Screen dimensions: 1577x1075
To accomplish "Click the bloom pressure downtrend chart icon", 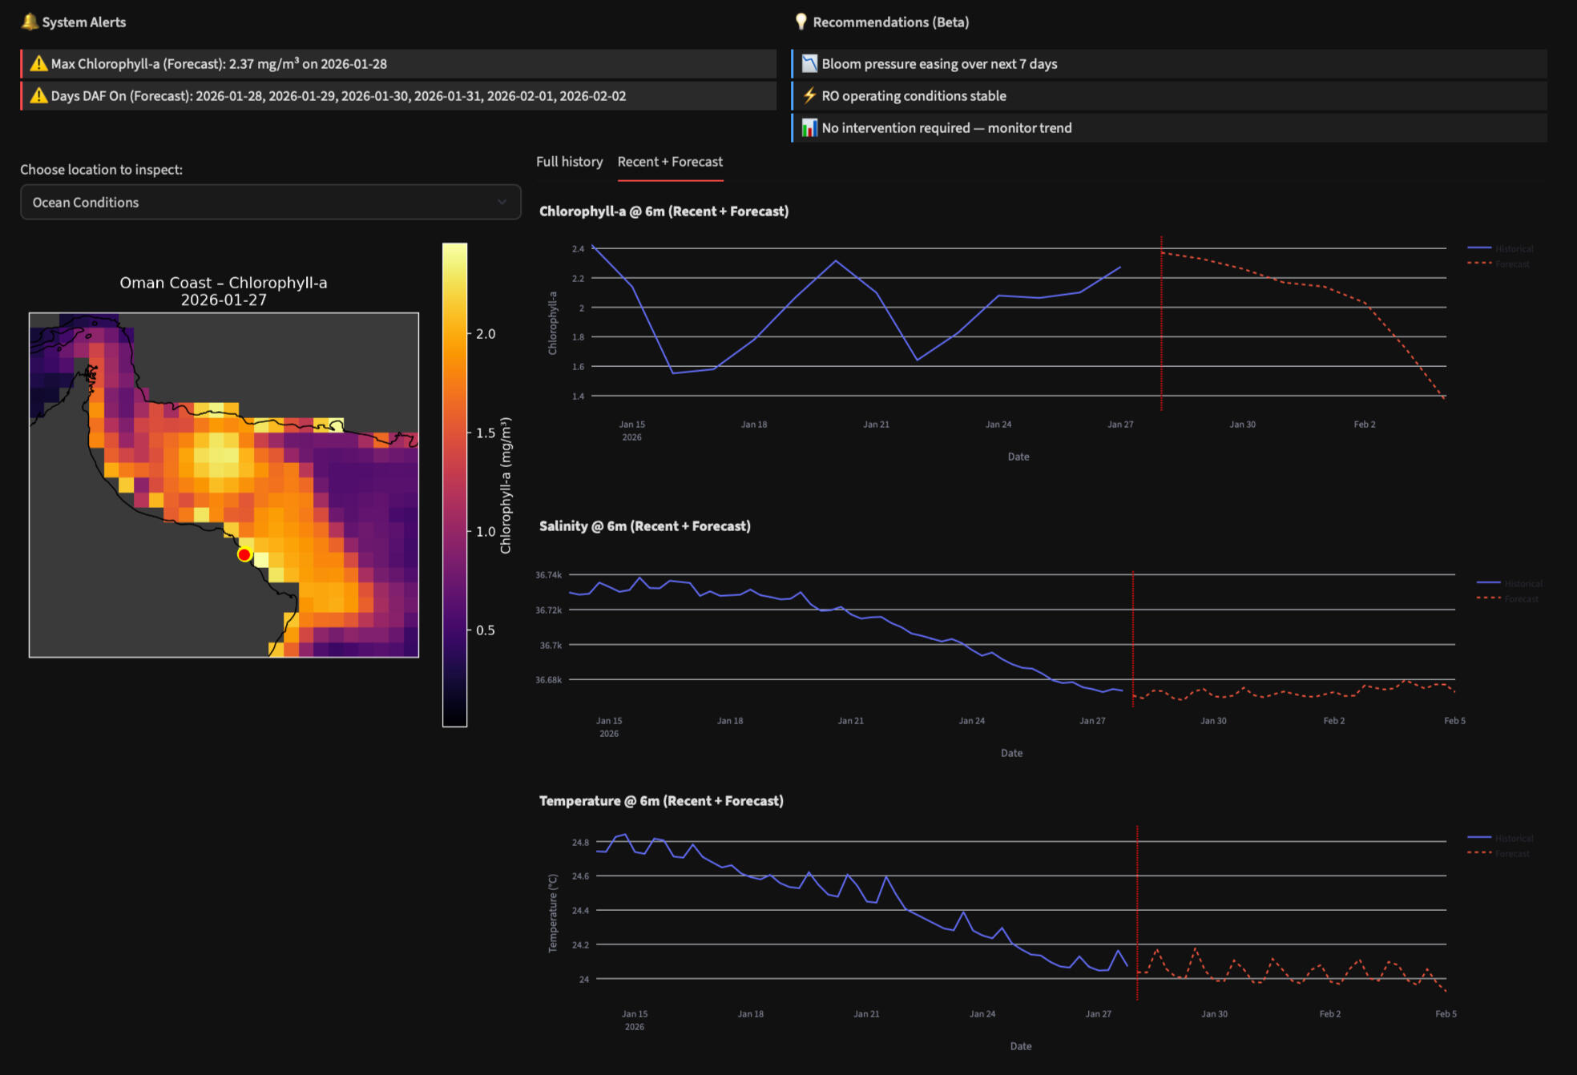I will (809, 63).
